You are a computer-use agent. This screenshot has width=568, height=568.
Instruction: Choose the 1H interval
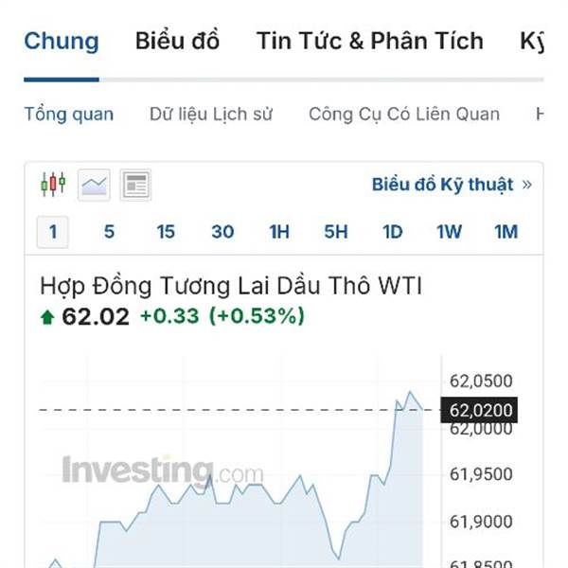(279, 232)
